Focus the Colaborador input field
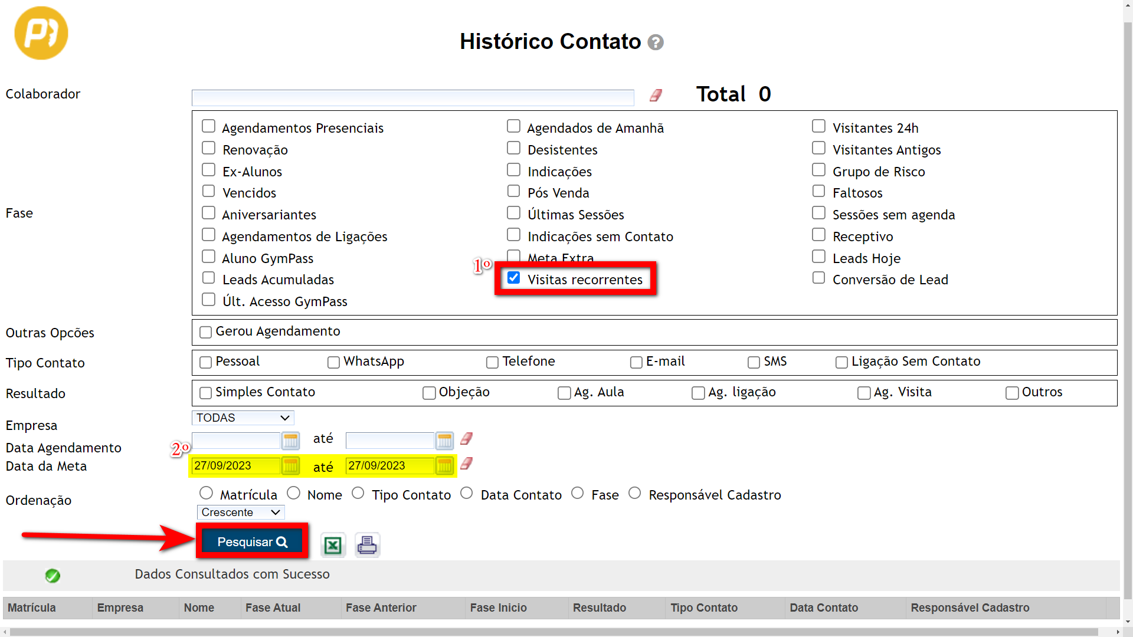 (x=412, y=97)
